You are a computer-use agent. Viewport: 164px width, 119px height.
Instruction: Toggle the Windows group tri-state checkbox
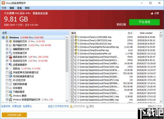pos(3,37)
